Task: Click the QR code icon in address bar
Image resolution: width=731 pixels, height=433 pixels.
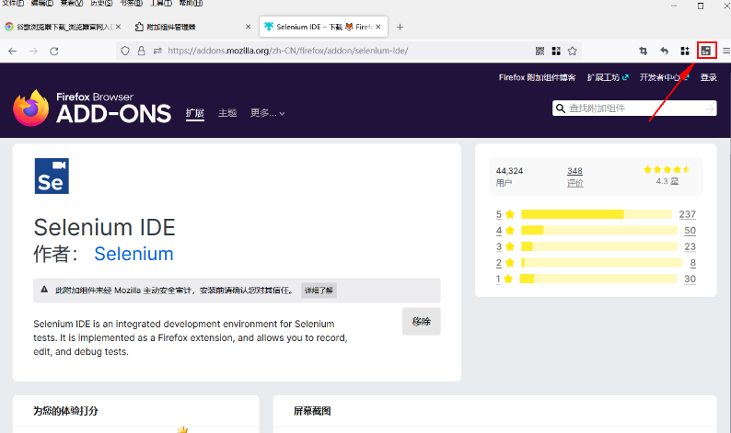Action: click(x=540, y=51)
